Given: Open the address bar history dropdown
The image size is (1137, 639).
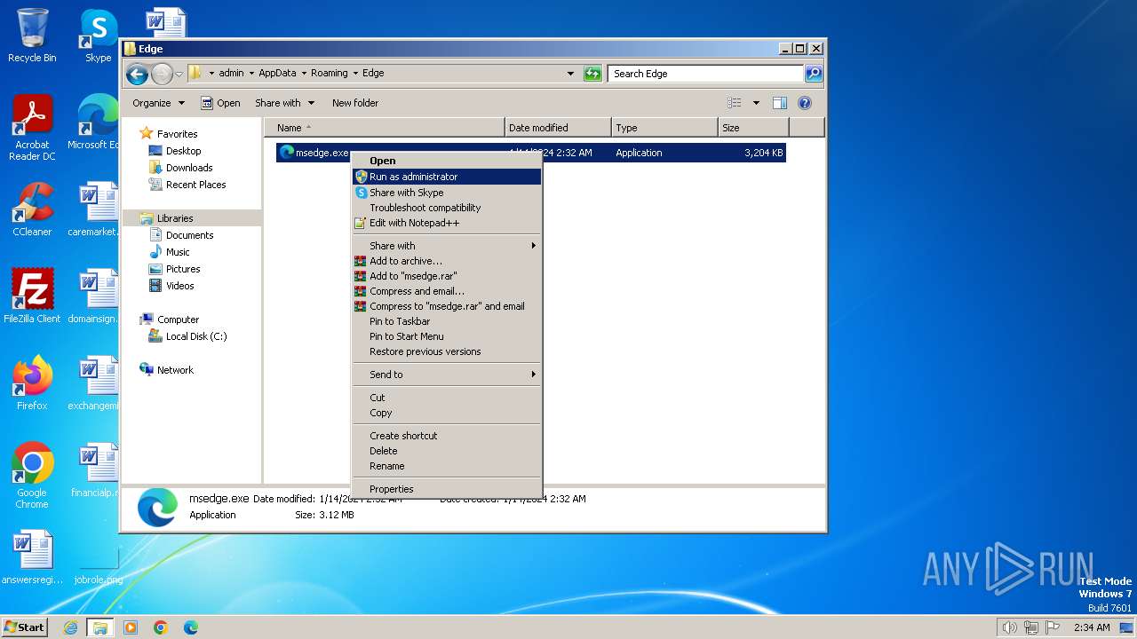Looking at the screenshot, I should click(x=570, y=74).
